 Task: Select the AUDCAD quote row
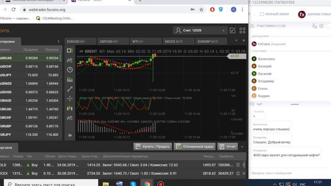31,58
